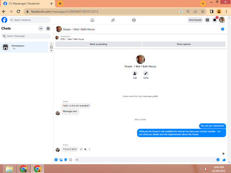Screen dimensions: 231x173
Task: Open a new browser tab
Action: 60,4
